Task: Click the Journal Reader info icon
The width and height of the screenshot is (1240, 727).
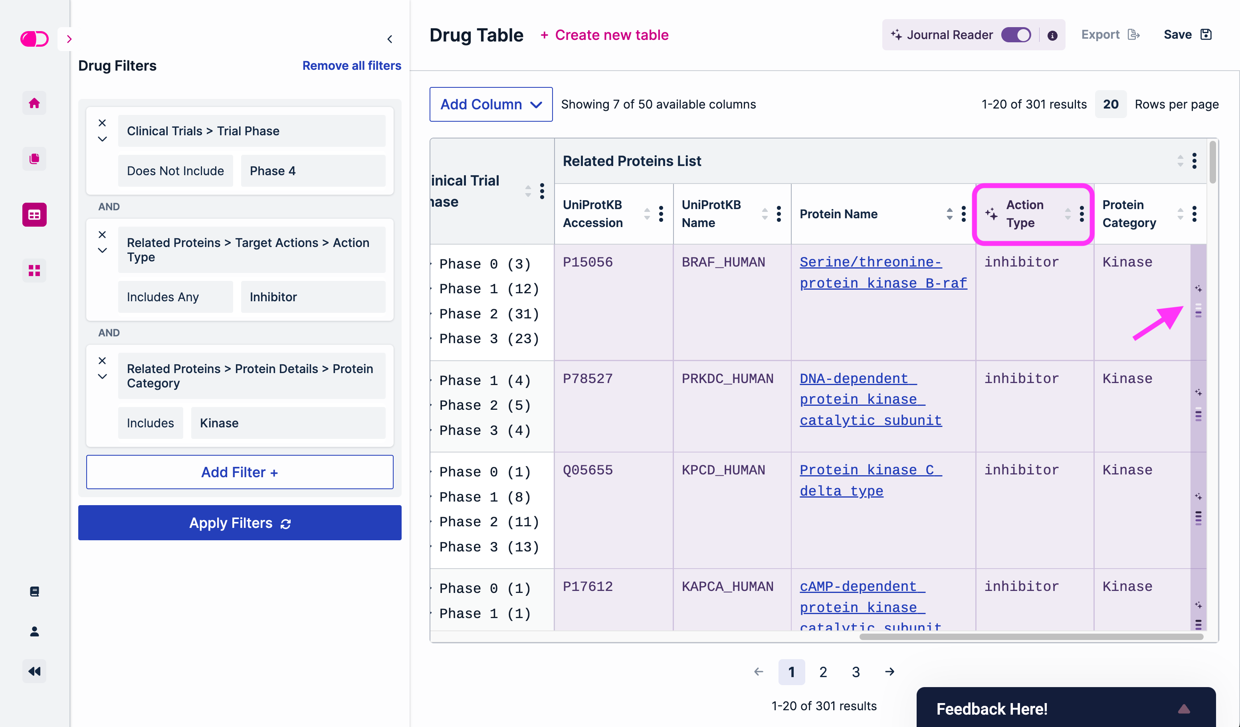Action: tap(1052, 36)
